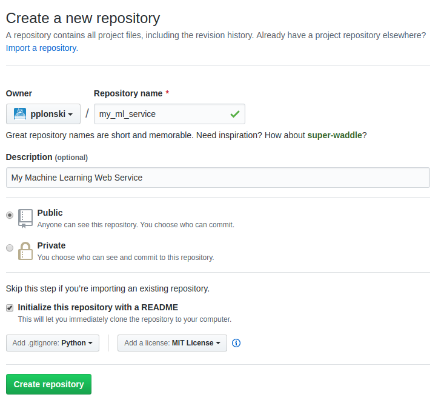Click the bold Private option label
The image size is (444, 403).
(51, 245)
